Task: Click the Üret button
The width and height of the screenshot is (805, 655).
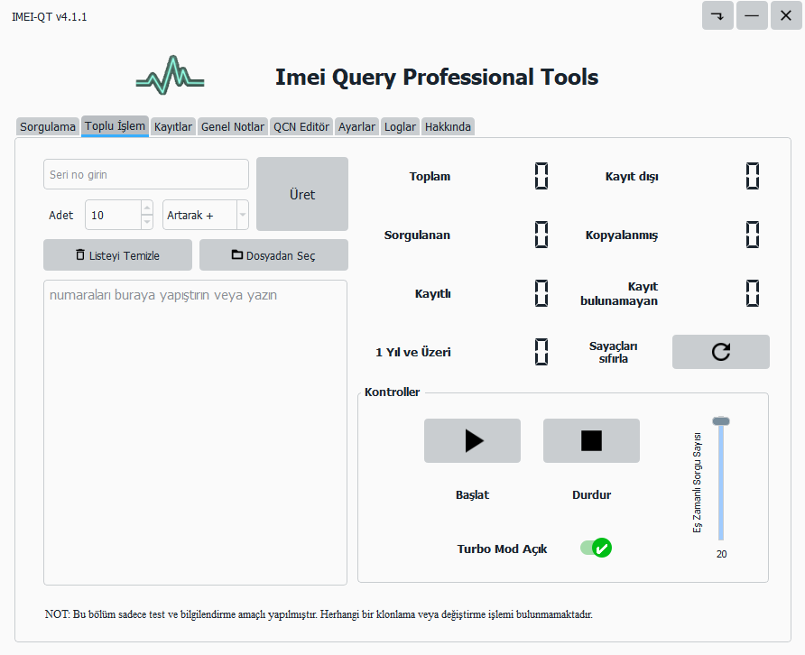Action: tap(301, 194)
